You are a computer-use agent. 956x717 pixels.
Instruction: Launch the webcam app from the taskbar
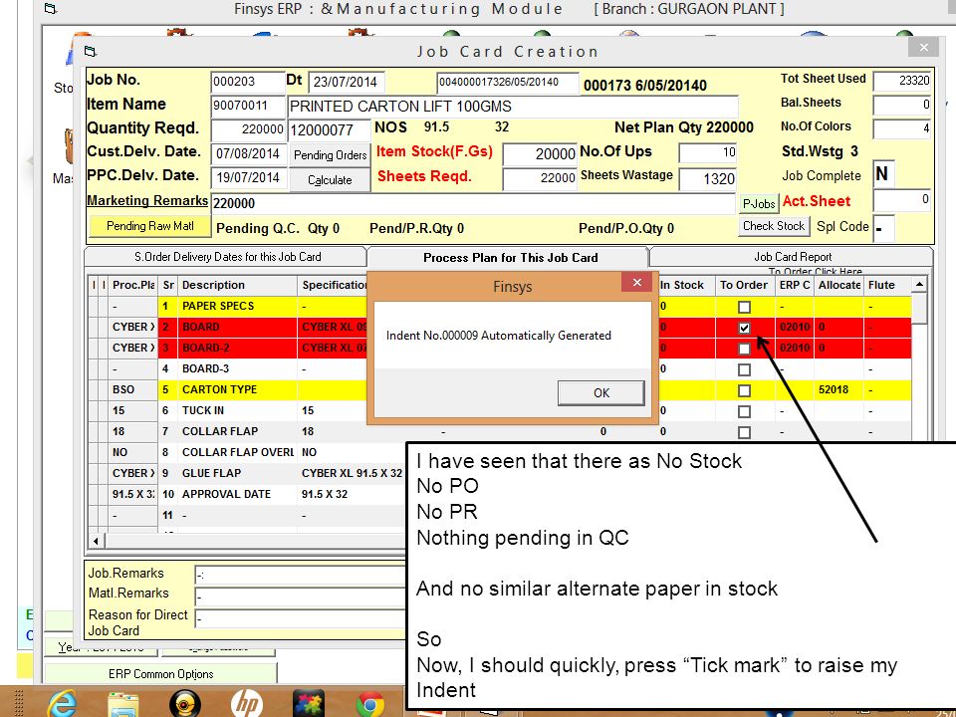point(185,704)
